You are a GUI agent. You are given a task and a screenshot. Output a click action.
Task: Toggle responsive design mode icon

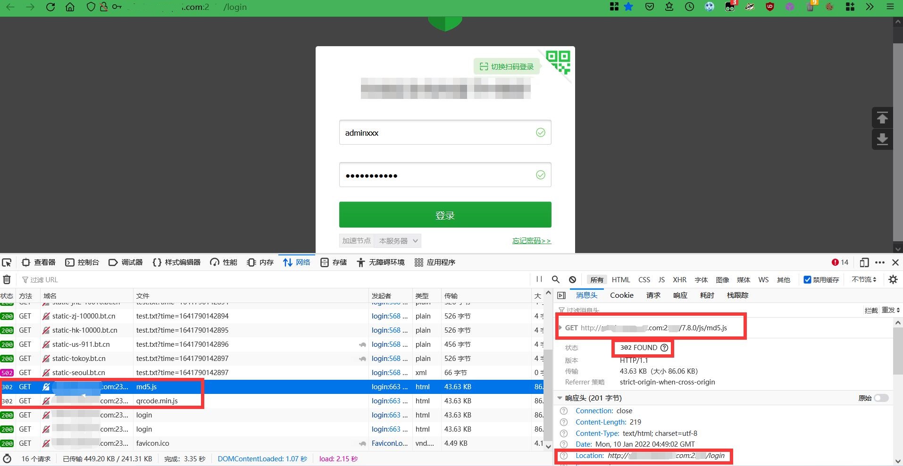click(864, 262)
